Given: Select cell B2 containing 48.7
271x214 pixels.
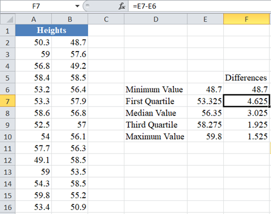Looking at the screenshot, I should 70,42.
